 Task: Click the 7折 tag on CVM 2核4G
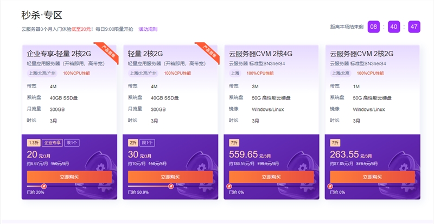[234, 143]
